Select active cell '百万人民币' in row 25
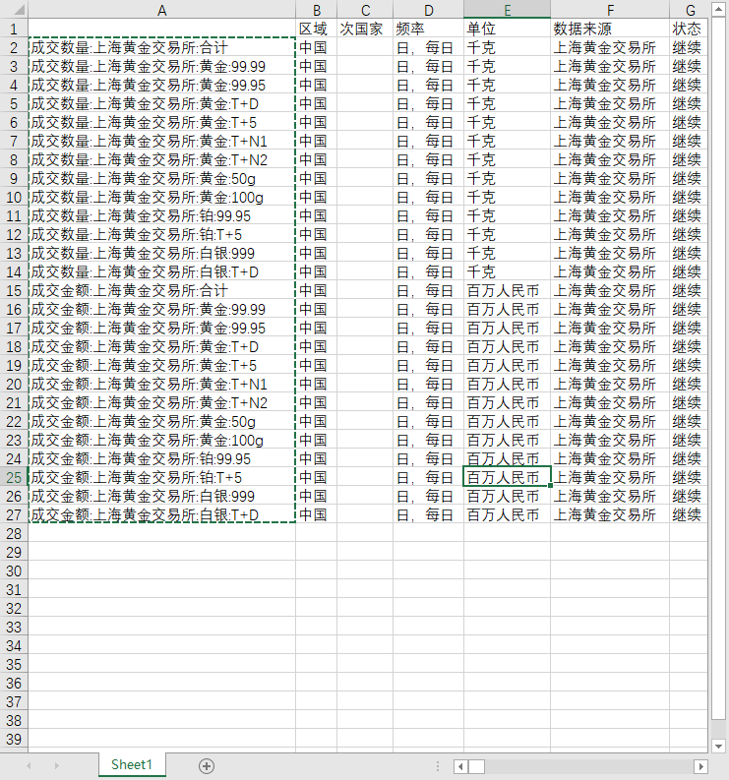Image resolution: width=729 pixels, height=780 pixels. click(x=507, y=478)
